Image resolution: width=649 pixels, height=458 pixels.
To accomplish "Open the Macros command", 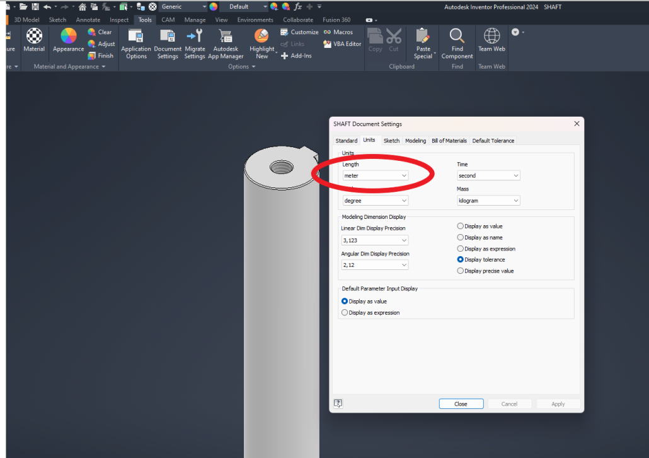I will 338,32.
